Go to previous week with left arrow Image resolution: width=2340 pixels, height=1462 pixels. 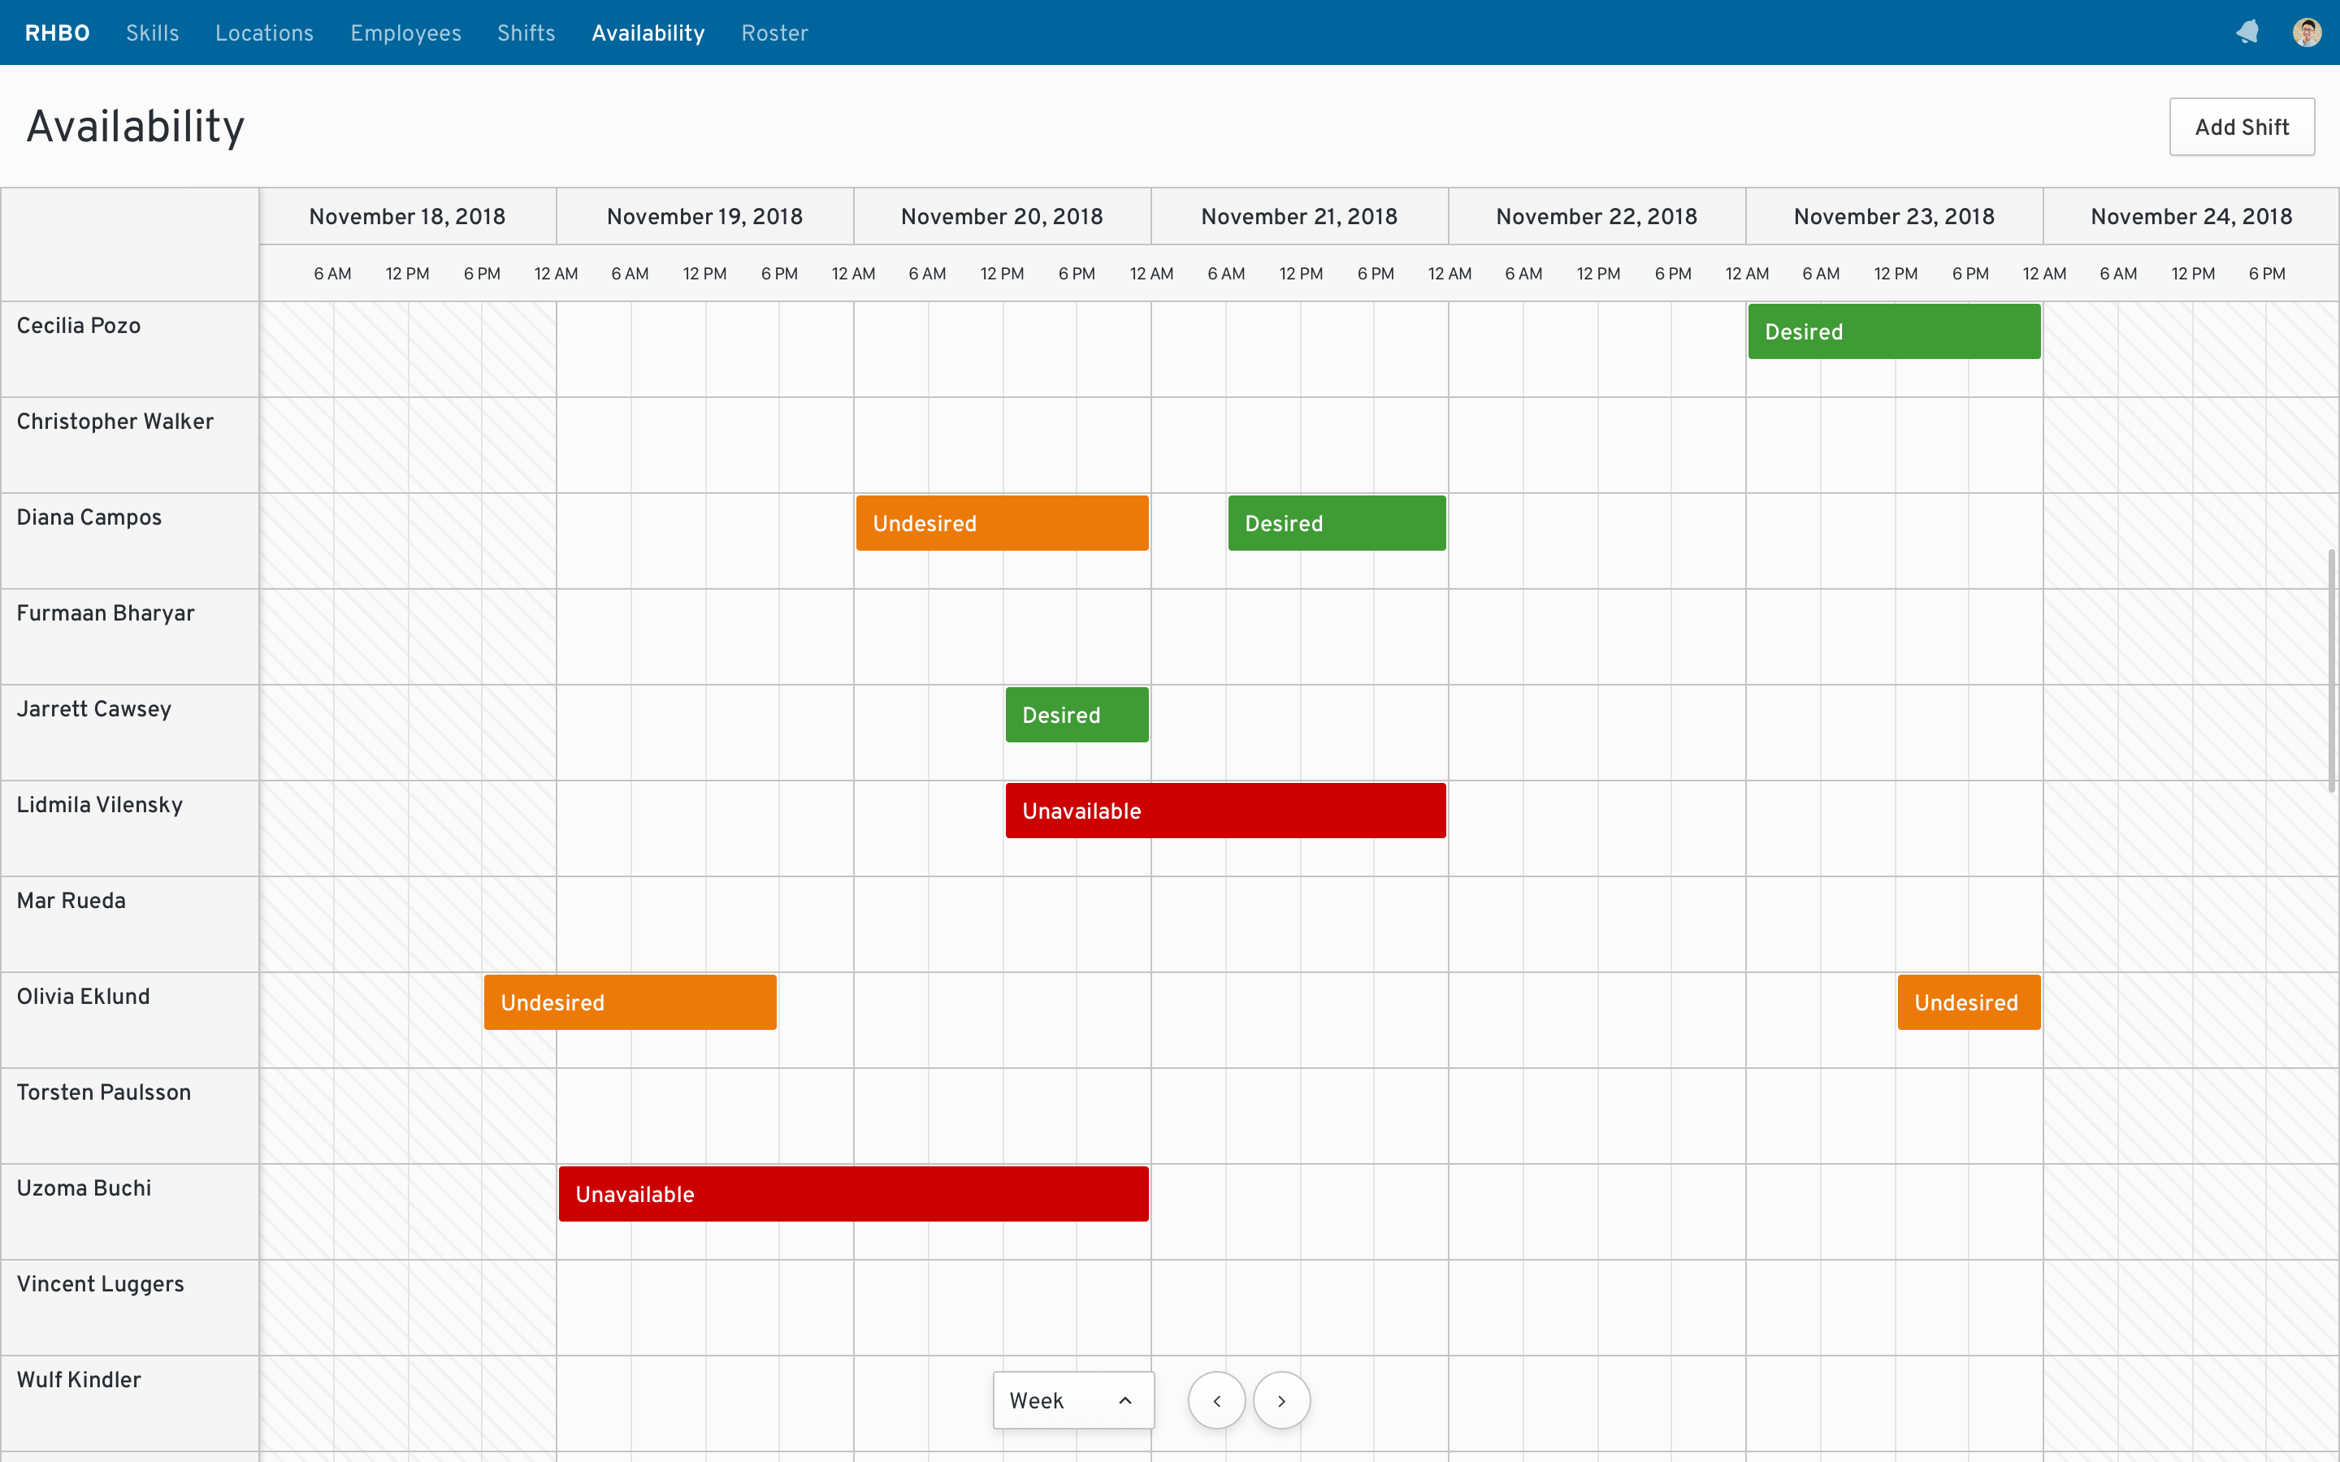1216,1400
